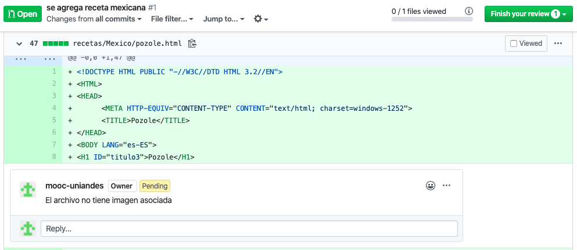The image size is (577, 250).
Task: Open the file's three-dot options menu
Action: tap(558, 44)
